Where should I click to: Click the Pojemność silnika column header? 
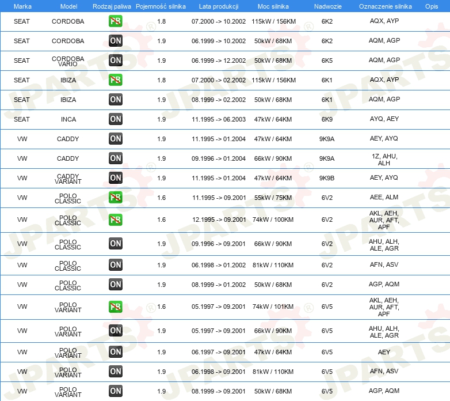161,6
